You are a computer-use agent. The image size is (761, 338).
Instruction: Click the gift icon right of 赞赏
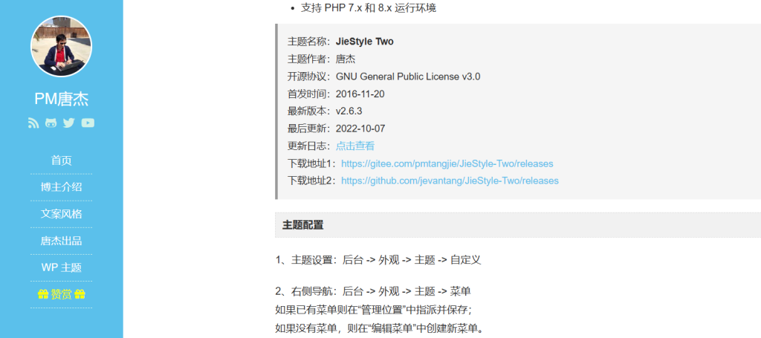pyautogui.click(x=80, y=295)
